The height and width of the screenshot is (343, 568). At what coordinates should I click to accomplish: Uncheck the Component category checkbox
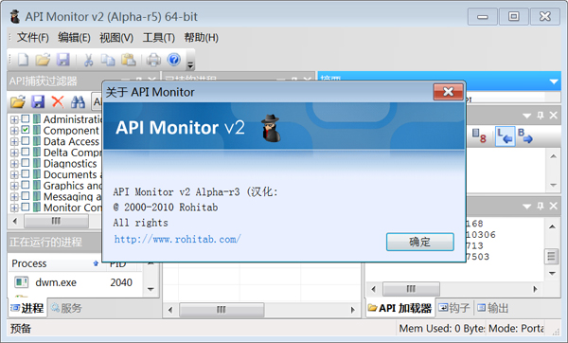(x=26, y=130)
